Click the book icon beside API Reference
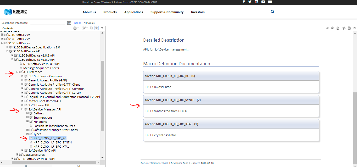The height and width of the screenshot is (167, 357). point(21,72)
